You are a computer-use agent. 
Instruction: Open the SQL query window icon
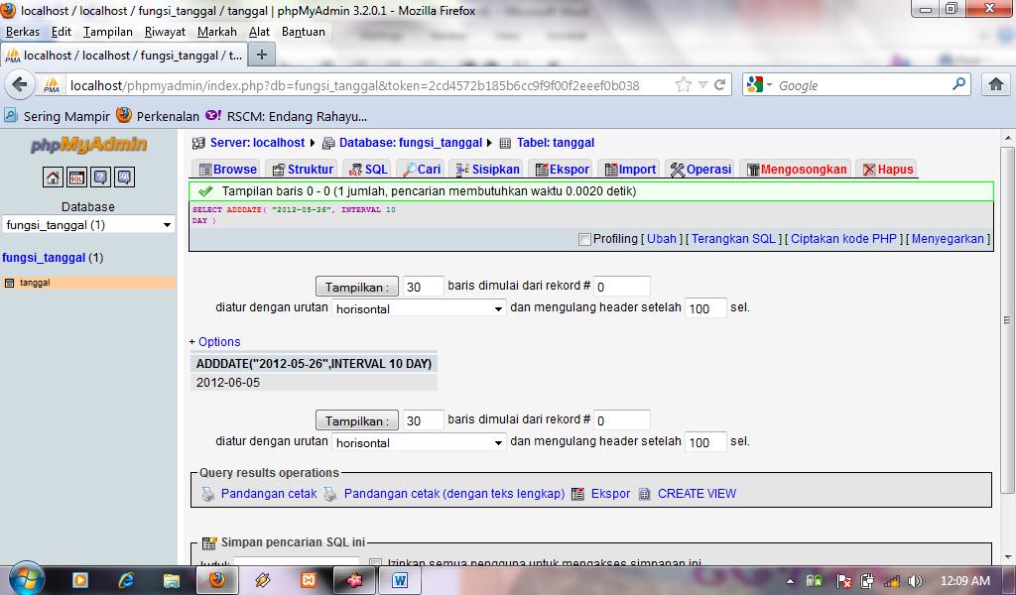(x=76, y=177)
